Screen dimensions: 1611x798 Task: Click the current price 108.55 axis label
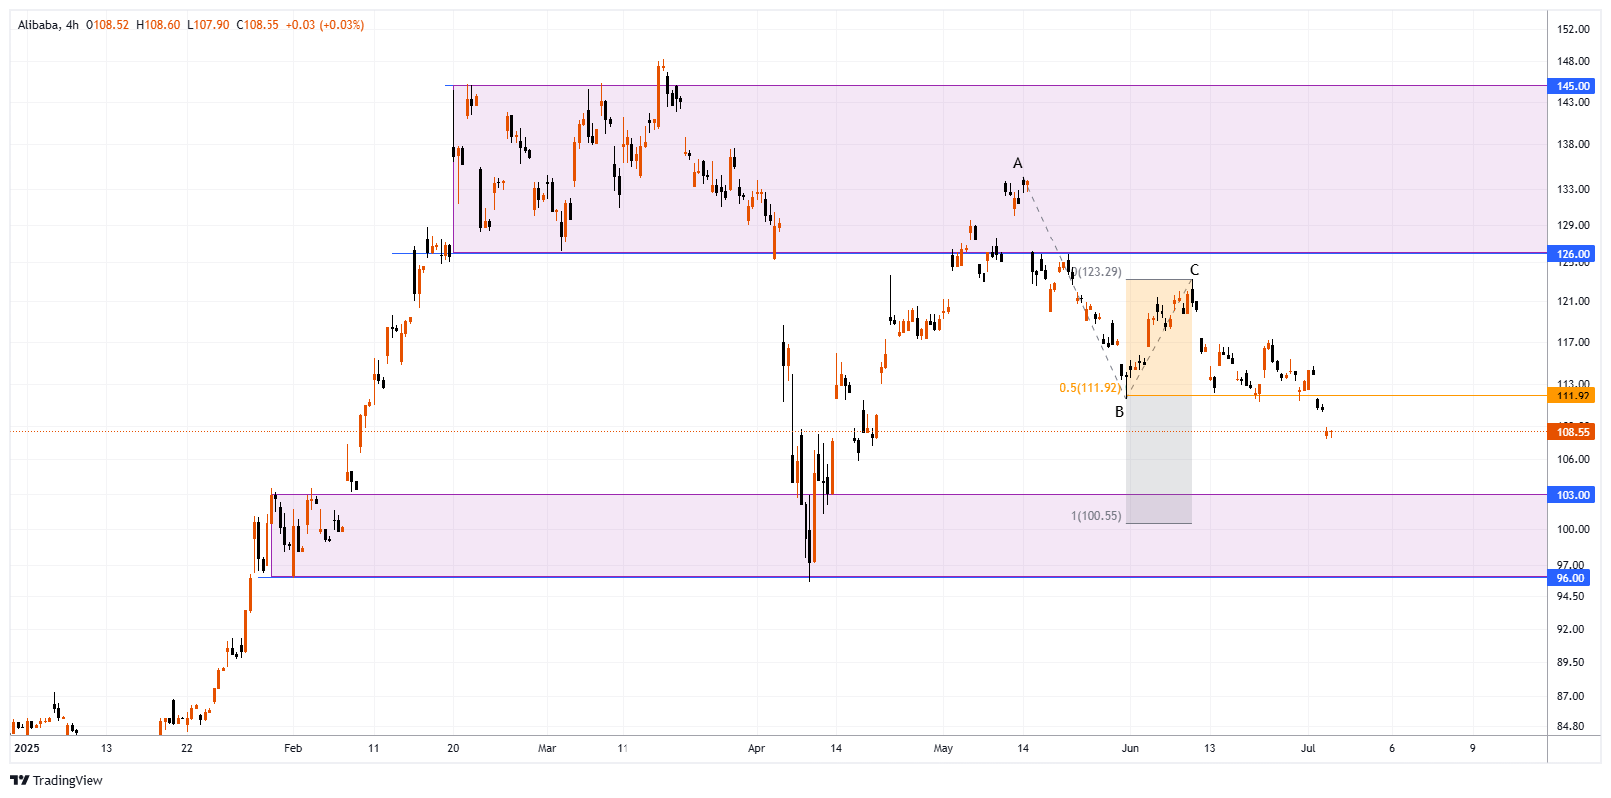(1572, 432)
